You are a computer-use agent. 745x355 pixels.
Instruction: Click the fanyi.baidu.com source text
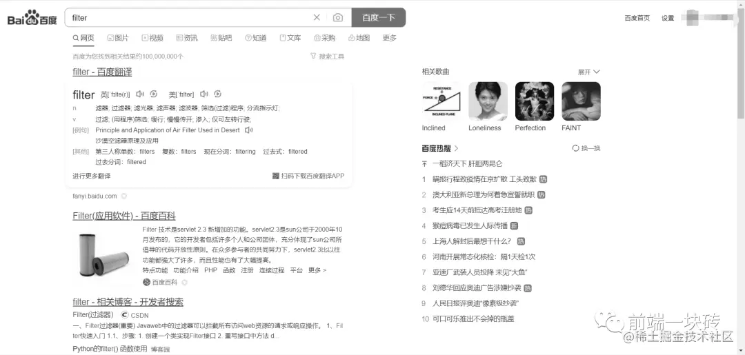[95, 196]
